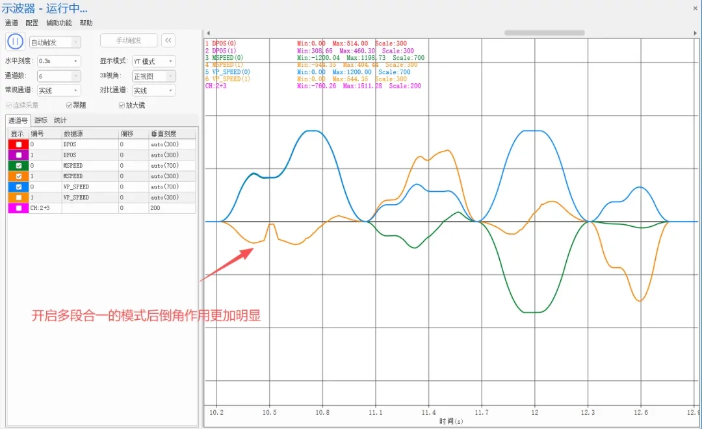Click the horizontal scrollbar thumb above the chart
The height and width of the screenshot is (429, 702).
[x=545, y=32]
